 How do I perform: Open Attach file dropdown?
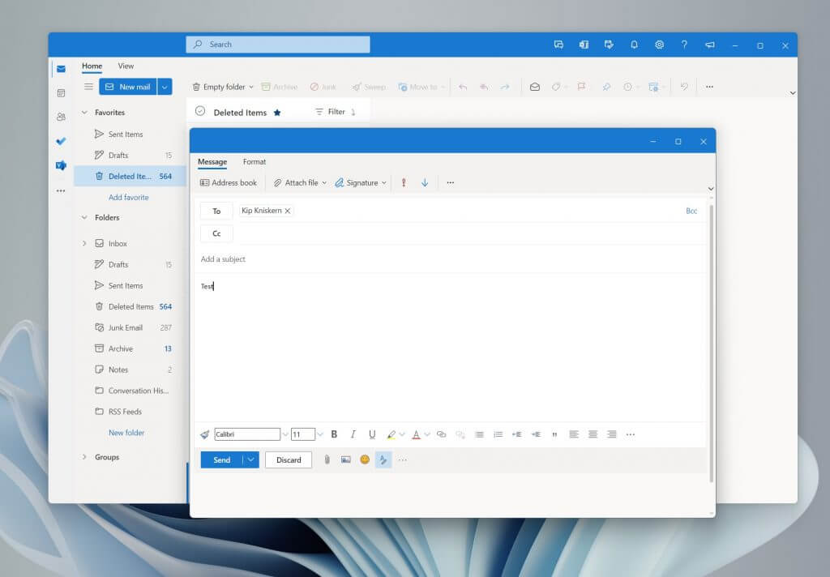tap(324, 182)
